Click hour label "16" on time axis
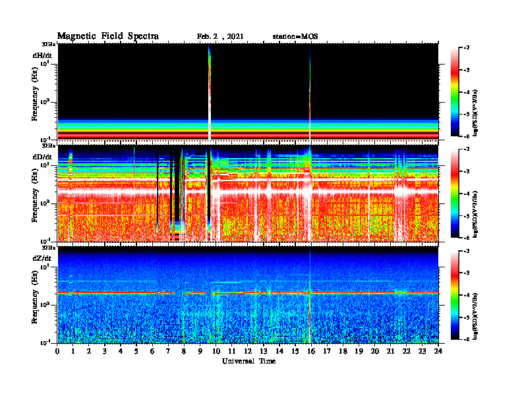This screenshot has width=522, height=403. coord(311,351)
